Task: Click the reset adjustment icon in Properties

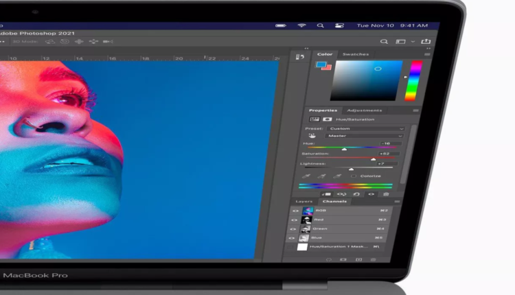Action: point(357,194)
